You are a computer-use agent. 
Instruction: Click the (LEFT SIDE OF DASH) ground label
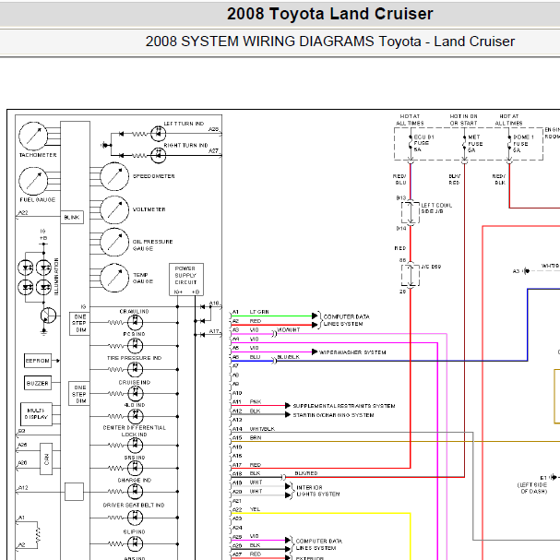pyautogui.click(x=532, y=488)
